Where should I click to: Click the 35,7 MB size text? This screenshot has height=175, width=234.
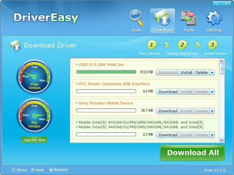coord(147,111)
